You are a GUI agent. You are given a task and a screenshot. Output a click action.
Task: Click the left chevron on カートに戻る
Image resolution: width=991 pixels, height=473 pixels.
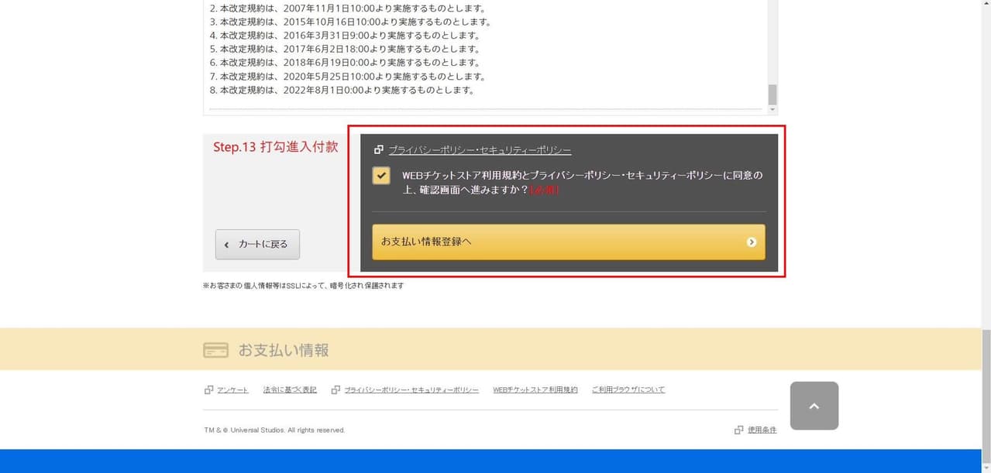point(227,245)
